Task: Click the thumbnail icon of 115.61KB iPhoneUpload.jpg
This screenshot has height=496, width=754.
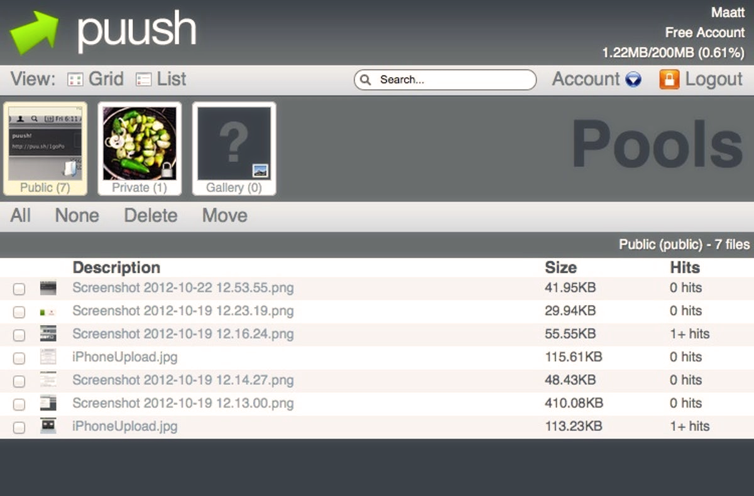Action: (x=48, y=357)
